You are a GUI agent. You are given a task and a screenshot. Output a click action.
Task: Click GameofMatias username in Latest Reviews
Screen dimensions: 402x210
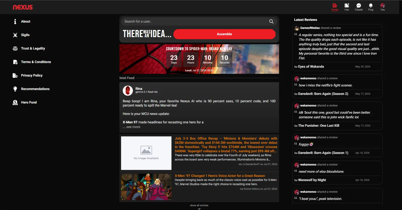(310, 28)
